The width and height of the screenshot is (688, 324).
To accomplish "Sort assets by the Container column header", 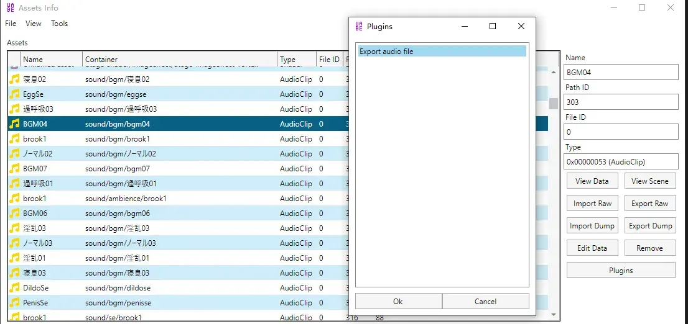I will point(180,59).
